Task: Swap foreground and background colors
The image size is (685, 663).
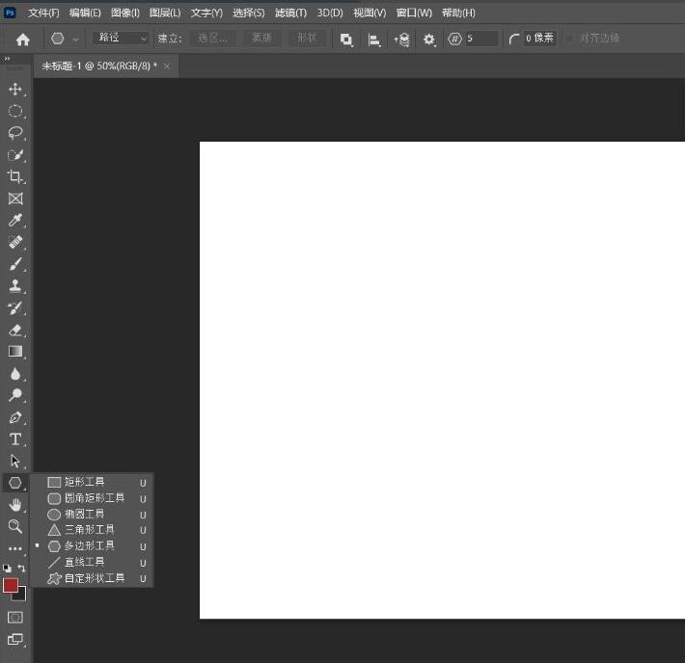Action: [x=21, y=569]
